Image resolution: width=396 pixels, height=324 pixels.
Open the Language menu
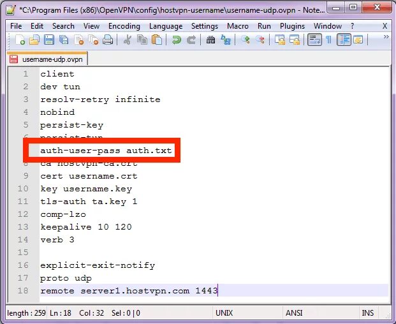coord(166,26)
